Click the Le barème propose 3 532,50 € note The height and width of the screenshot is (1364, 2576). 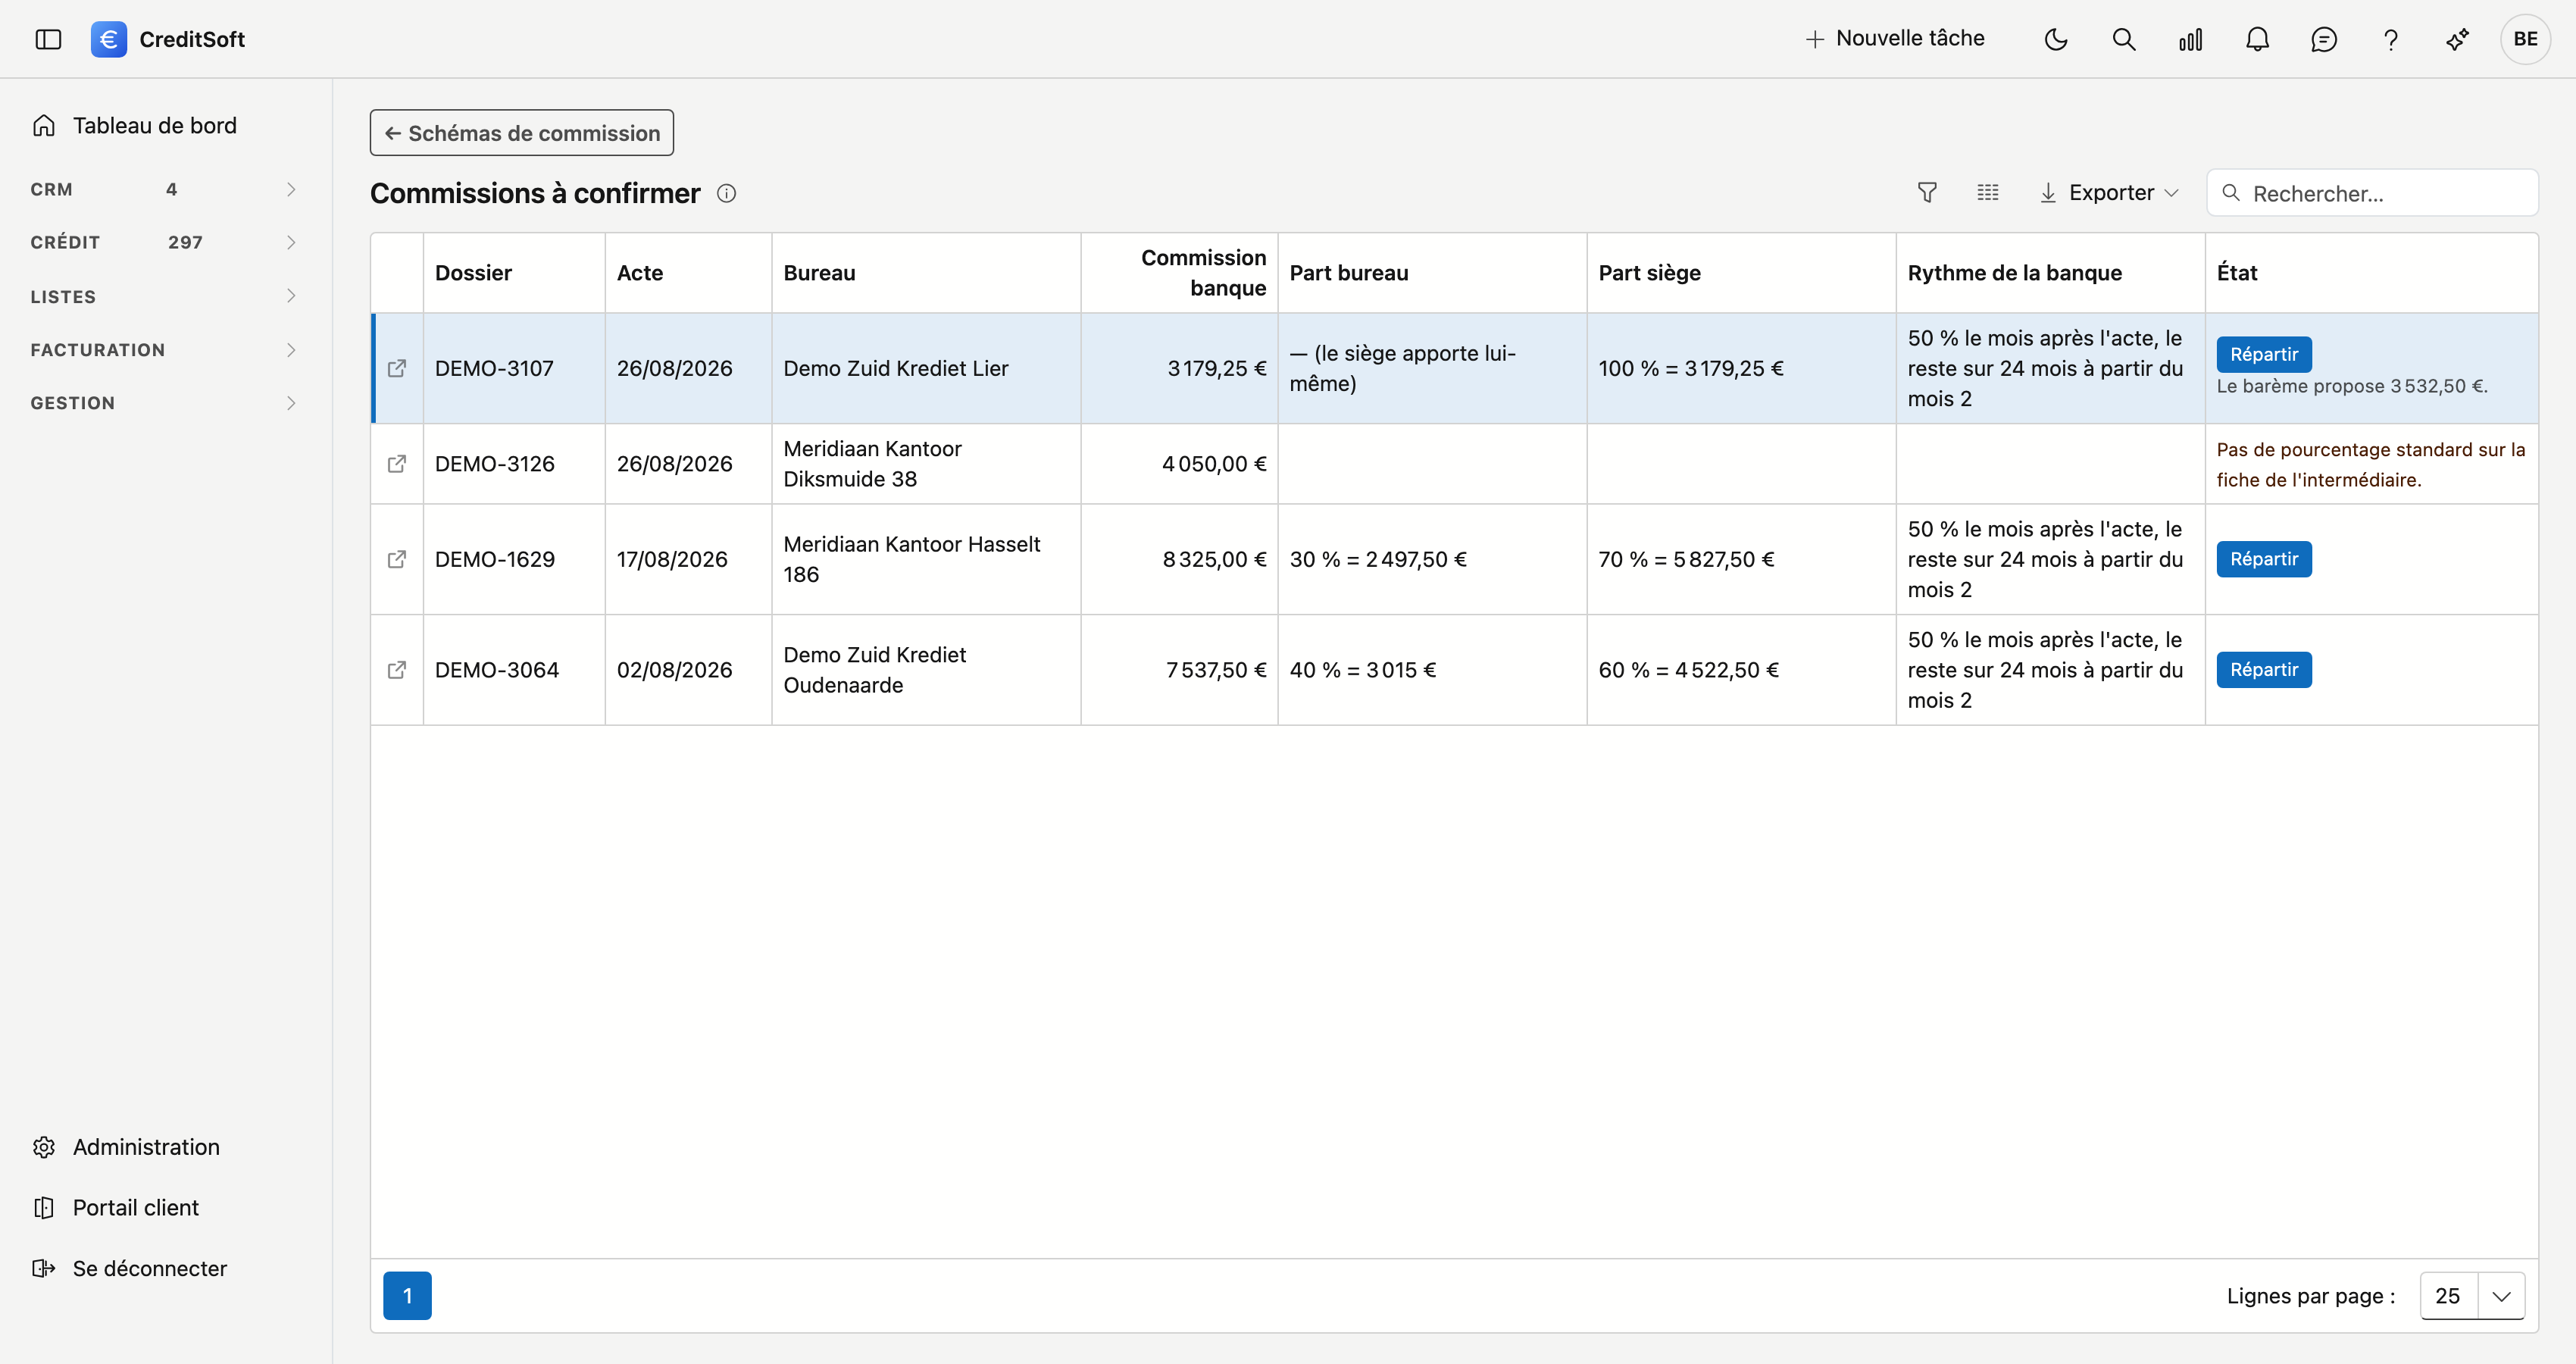click(x=2352, y=386)
